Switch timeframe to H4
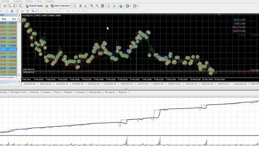 tap(68, 11)
